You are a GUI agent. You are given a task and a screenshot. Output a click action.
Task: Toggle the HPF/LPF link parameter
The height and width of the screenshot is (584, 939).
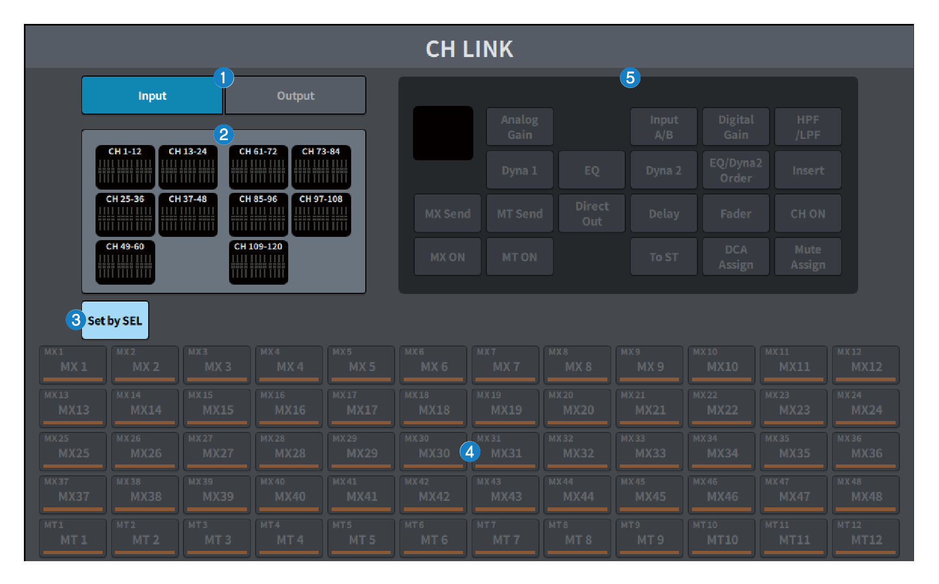click(x=808, y=127)
